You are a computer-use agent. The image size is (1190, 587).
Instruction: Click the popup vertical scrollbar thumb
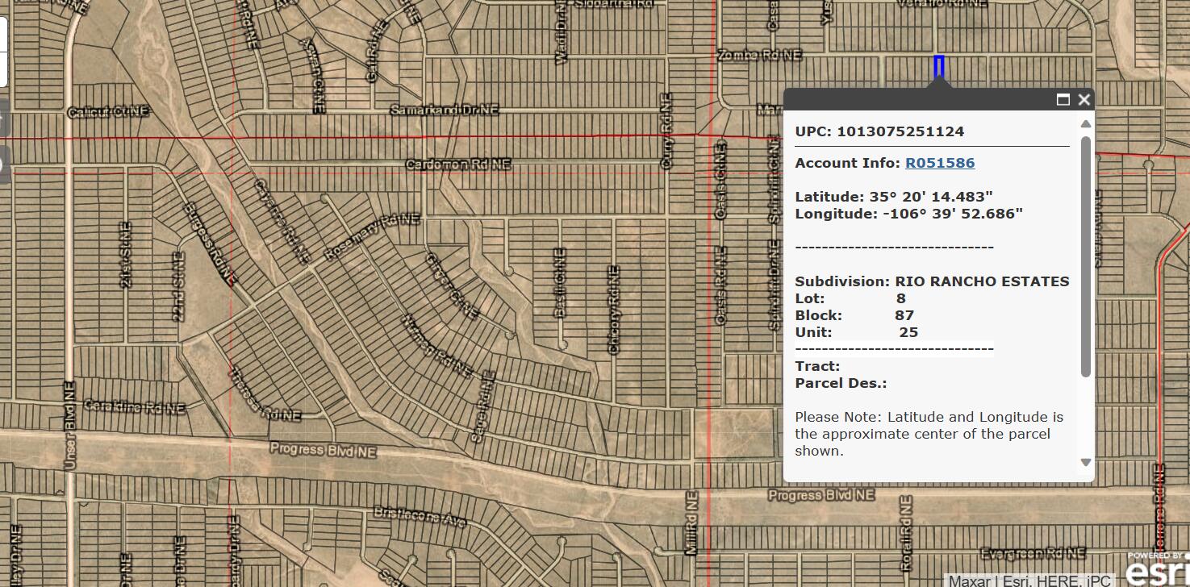point(1086,256)
